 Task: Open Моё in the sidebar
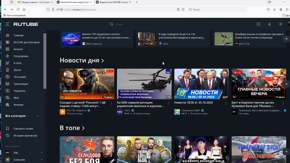point(12,98)
